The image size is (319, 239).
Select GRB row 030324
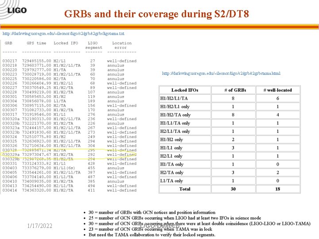(x=70, y=137)
